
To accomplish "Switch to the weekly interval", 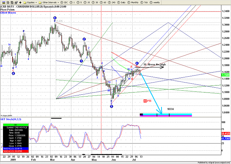I will tap(155, 3).
